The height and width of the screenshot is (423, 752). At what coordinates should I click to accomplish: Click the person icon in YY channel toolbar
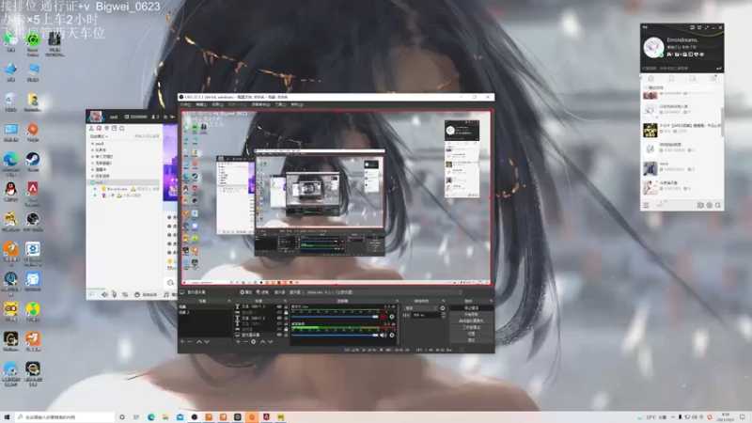tap(91, 129)
